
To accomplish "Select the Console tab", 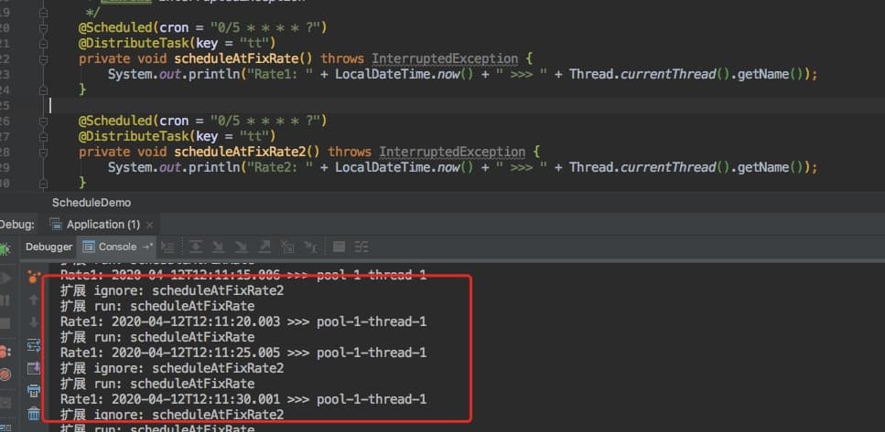I will [116, 247].
